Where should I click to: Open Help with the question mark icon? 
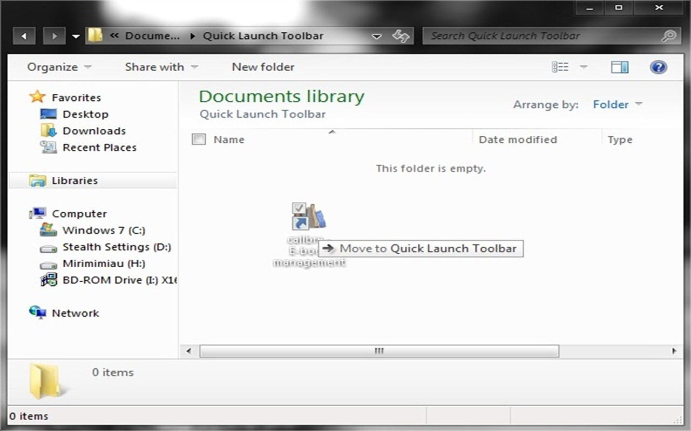point(658,67)
